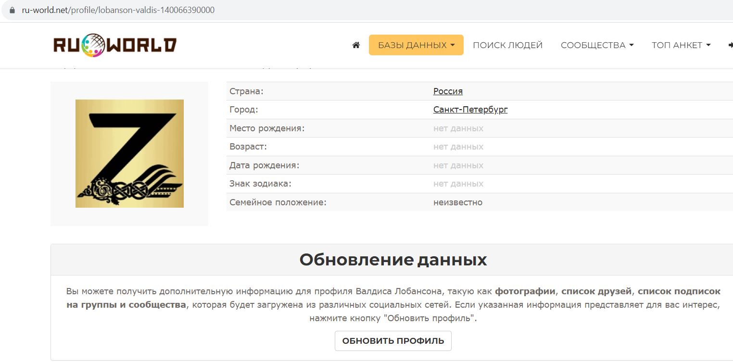733x363 pixels.
Task: Open the Санкт-Петербург city link
Action: point(470,110)
